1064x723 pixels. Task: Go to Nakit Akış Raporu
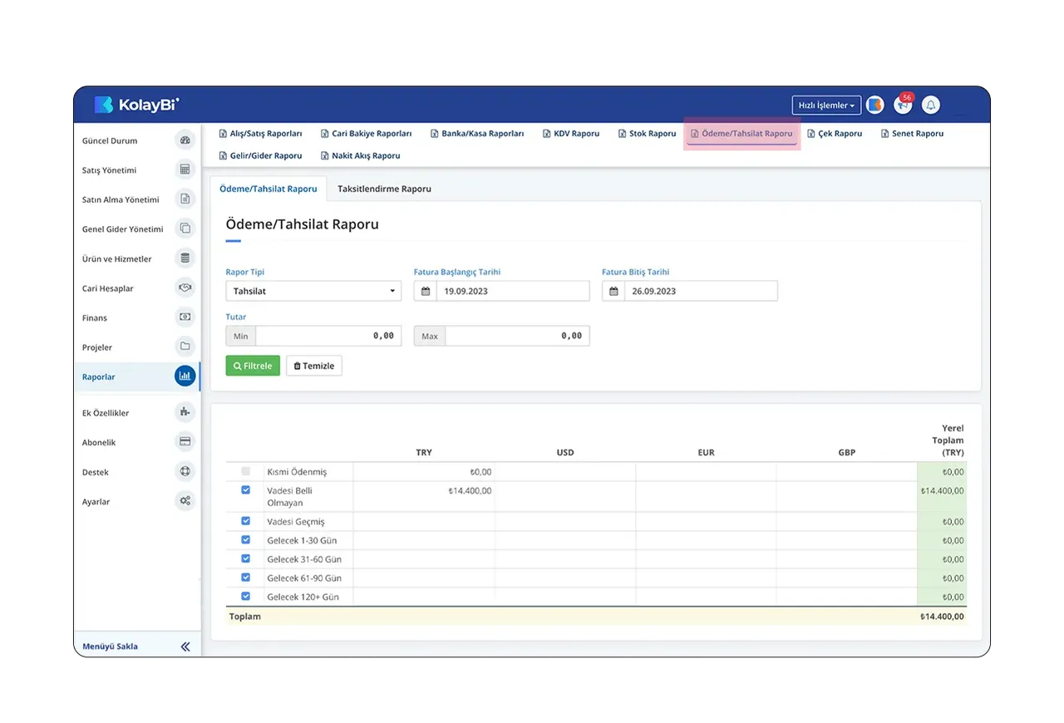[x=360, y=155]
